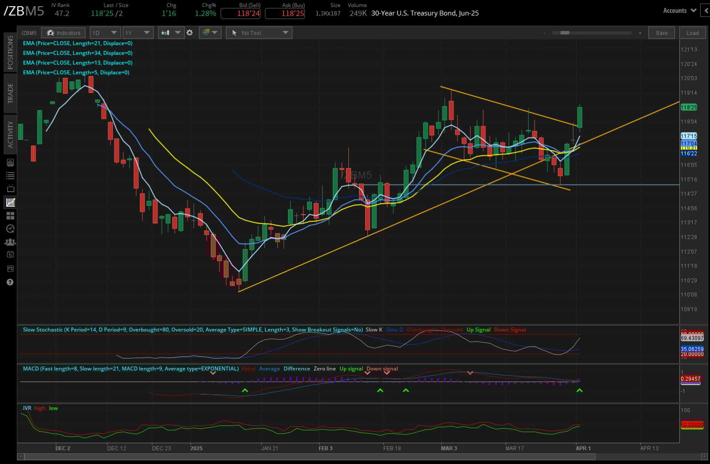Click the FX icon in the left sidebar
The image size is (710, 464).
[10, 268]
